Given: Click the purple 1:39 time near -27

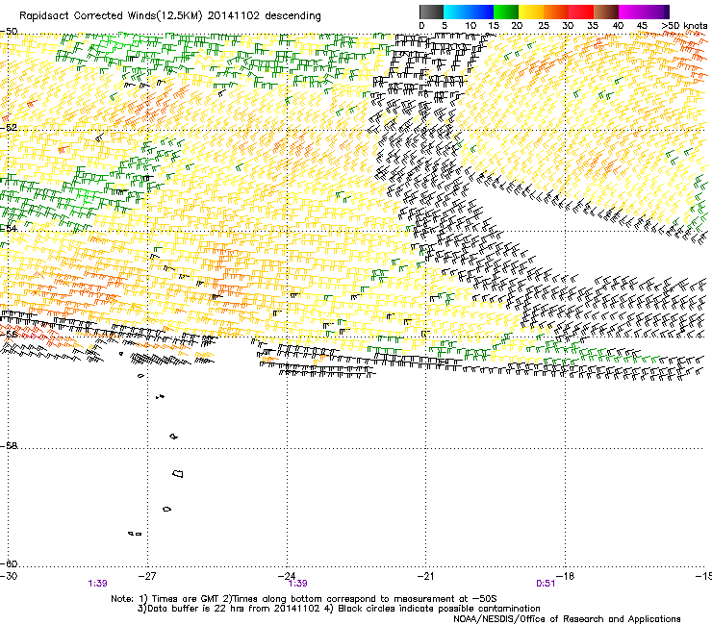Looking at the screenshot, I should point(97,584).
